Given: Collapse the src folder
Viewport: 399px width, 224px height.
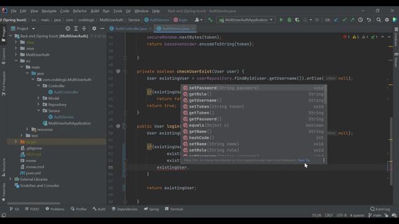Looking at the screenshot, I should coord(16,61).
